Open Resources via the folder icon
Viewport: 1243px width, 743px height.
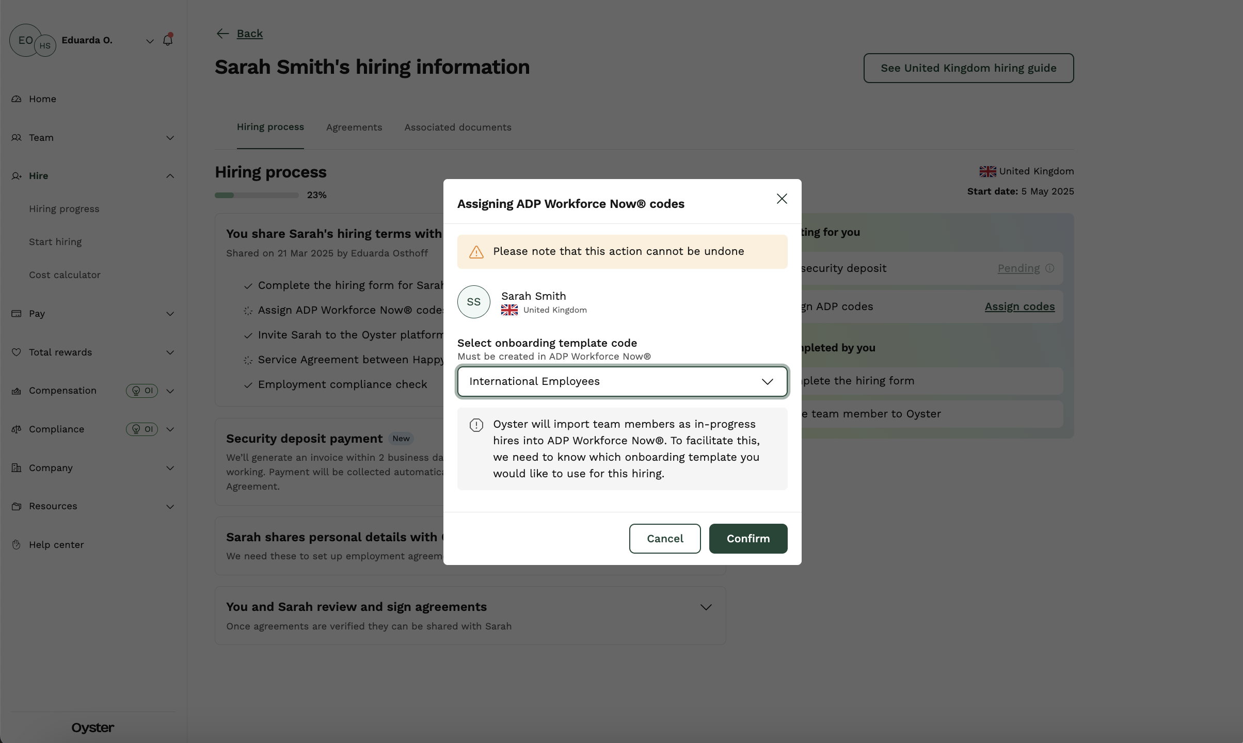click(x=17, y=506)
